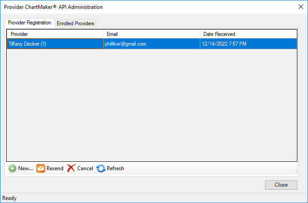The height and width of the screenshot is (203, 308).
Task: Click the Resend label in toolbar
Action: pyautogui.click(x=55, y=168)
